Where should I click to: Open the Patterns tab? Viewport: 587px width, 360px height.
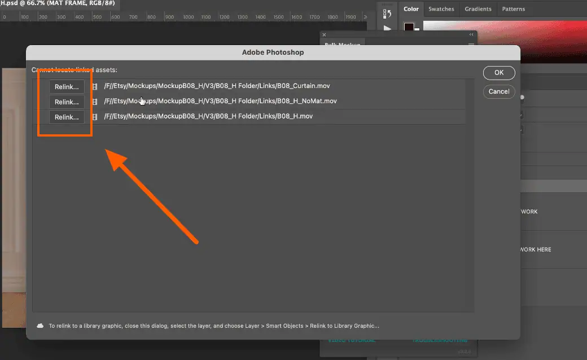(513, 9)
